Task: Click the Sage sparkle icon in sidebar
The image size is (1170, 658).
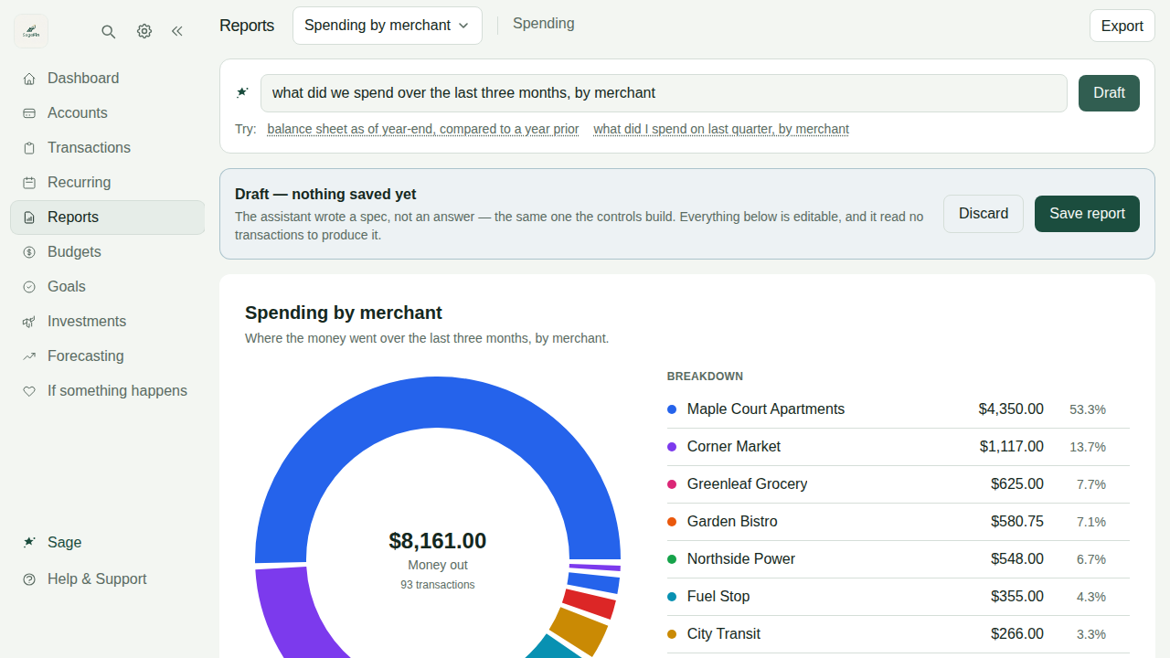Action: (29, 543)
